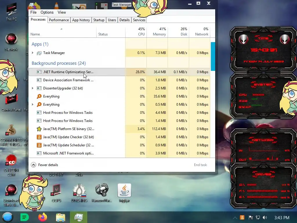Open the File menu in Task Manager
297x223 pixels.
(33, 12)
